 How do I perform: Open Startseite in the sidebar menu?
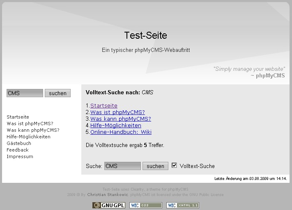point(18,117)
